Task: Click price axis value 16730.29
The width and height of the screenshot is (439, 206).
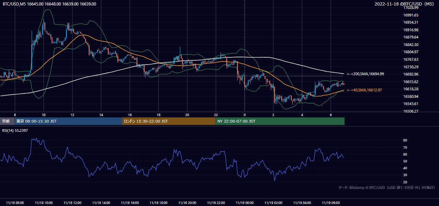Action: [411, 67]
